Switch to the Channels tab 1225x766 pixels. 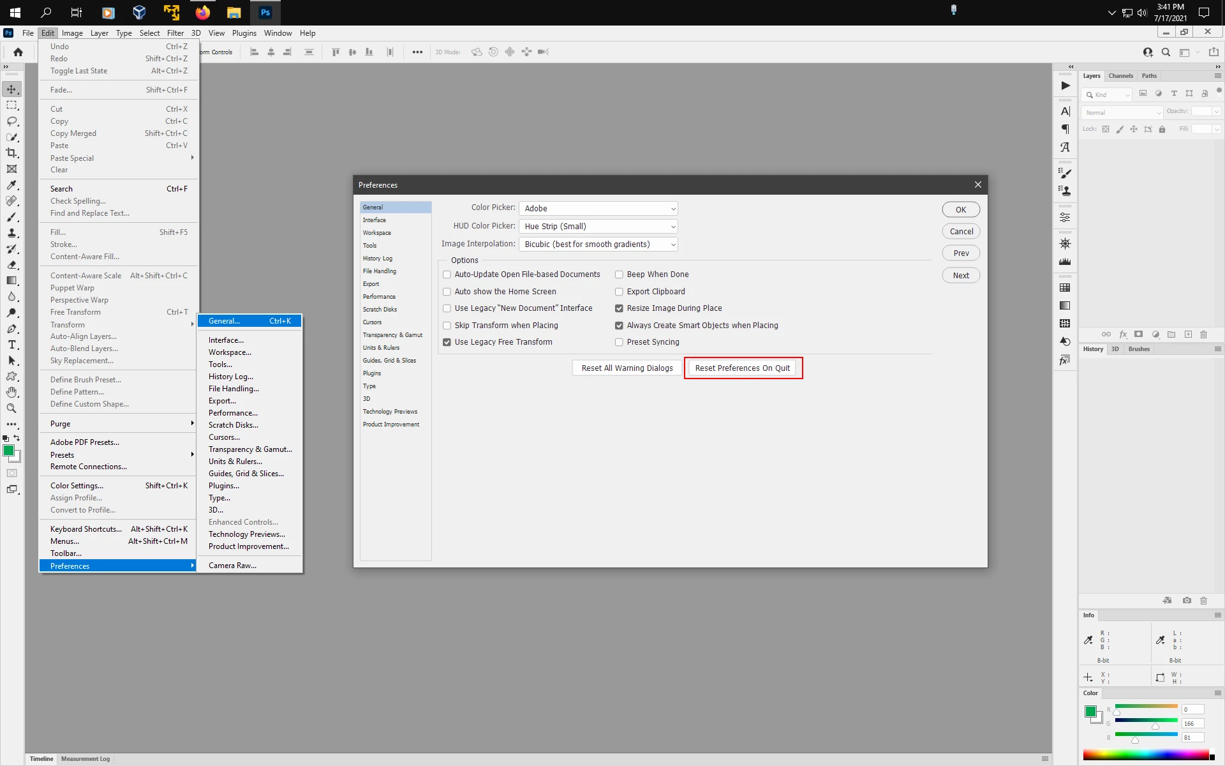coord(1120,76)
